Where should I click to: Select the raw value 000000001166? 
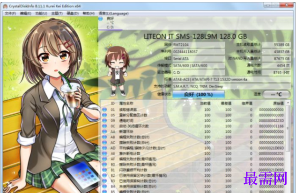[x=271, y=126]
